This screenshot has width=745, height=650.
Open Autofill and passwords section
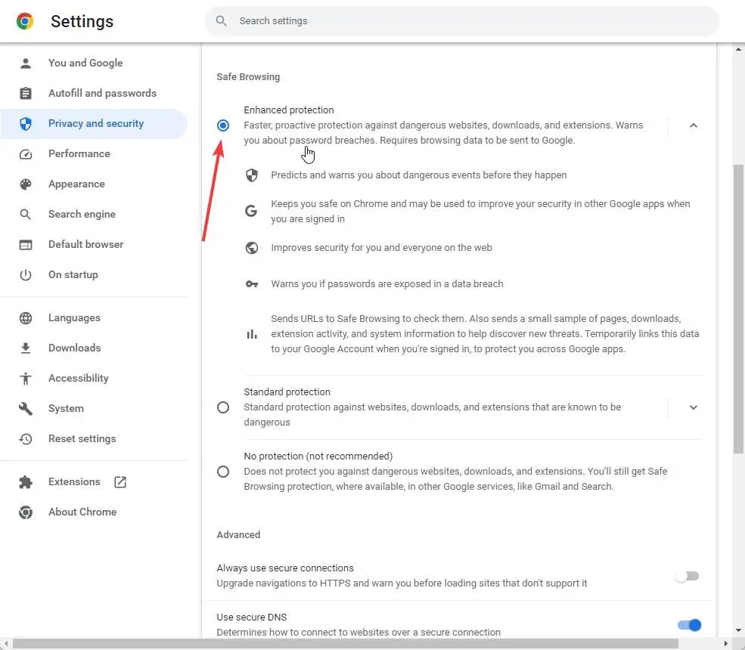[x=94, y=94]
